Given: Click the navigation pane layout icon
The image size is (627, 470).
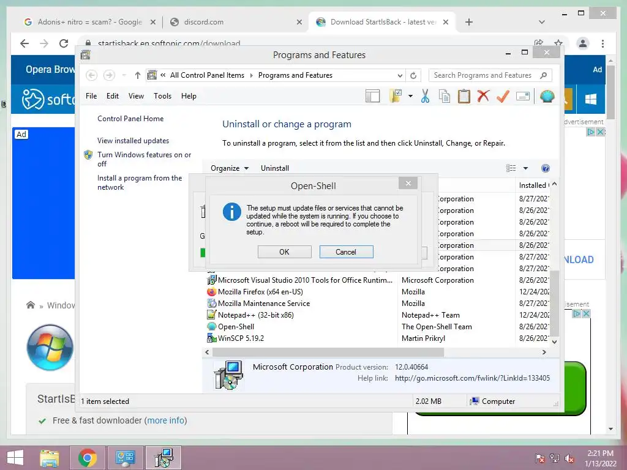Looking at the screenshot, I should point(372,96).
